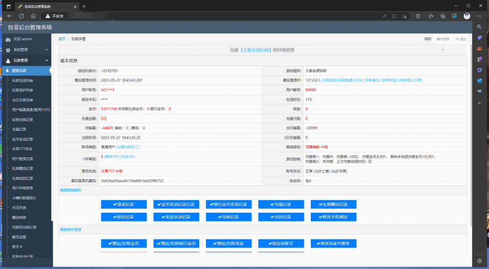
Task: Click the browser back arrow
Action: click(x=10, y=16)
